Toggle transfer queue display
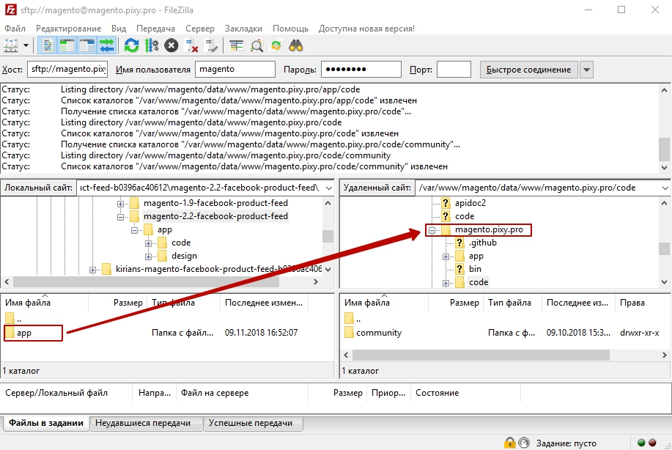Viewport: 672px width, 450px height. click(107, 45)
